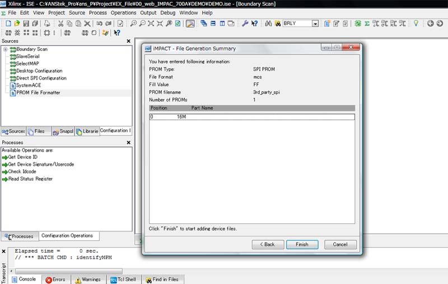Screen dimensions: 448x284
Task: Open the Edit menu
Action: [x=24, y=13]
